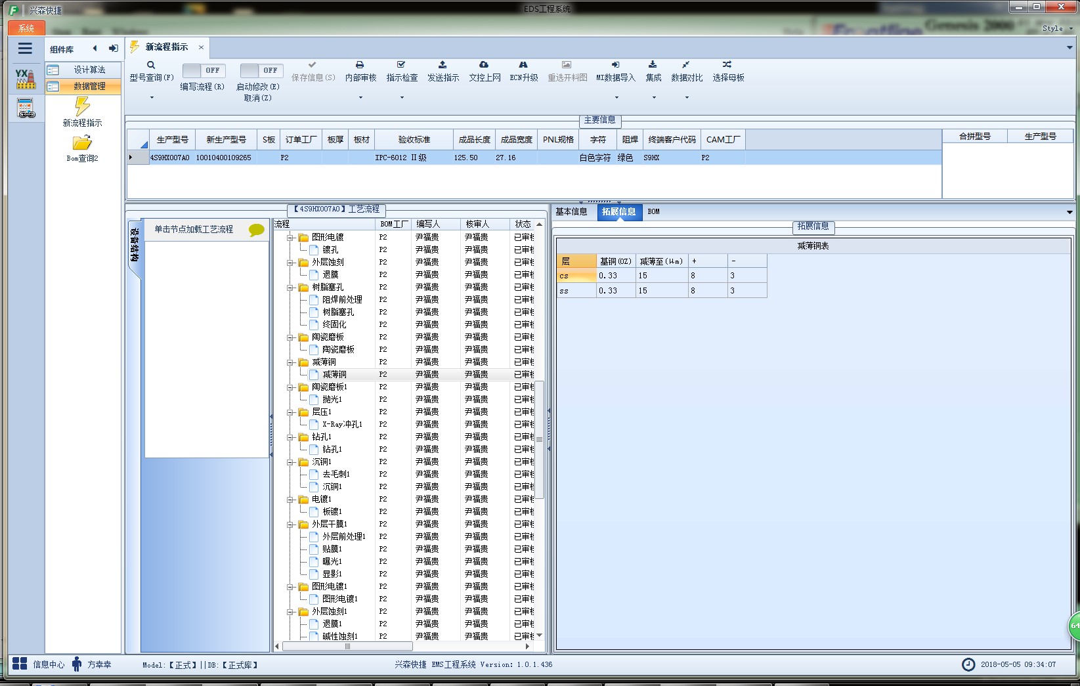Toggle the 编写流程 OFF switch

pyautogui.click(x=204, y=70)
